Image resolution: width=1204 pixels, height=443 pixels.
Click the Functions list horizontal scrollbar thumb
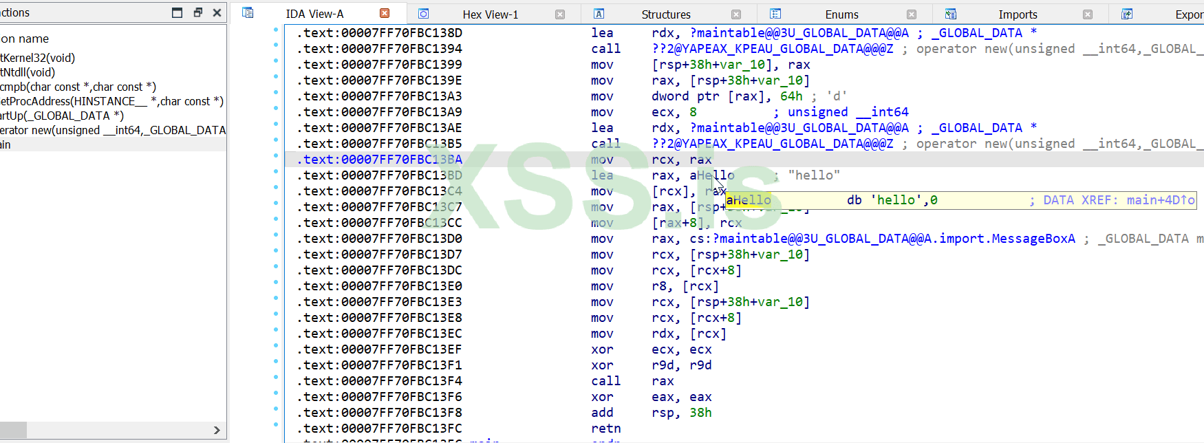[13, 430]
